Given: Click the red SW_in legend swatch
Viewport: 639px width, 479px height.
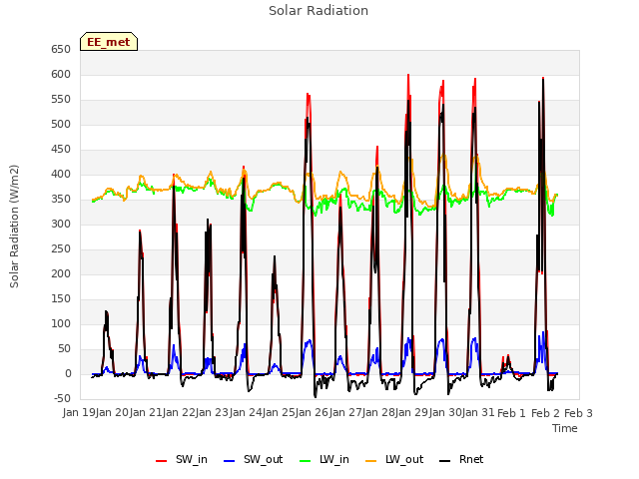Looking at the screenshot, I should pos(162,461).
